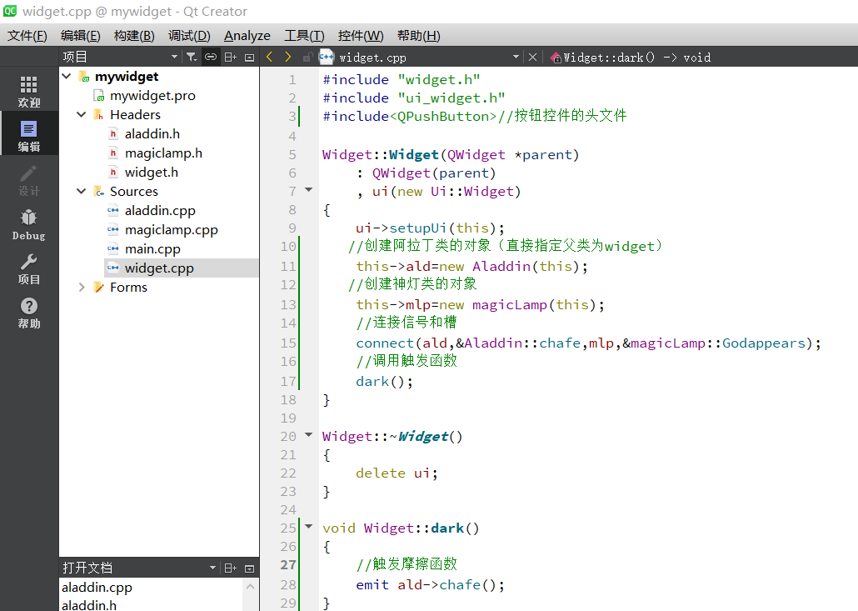The height and width of the screenshot is (611, 858).
Task: Close the Open Documents panel view
Action: coord(250,568)
